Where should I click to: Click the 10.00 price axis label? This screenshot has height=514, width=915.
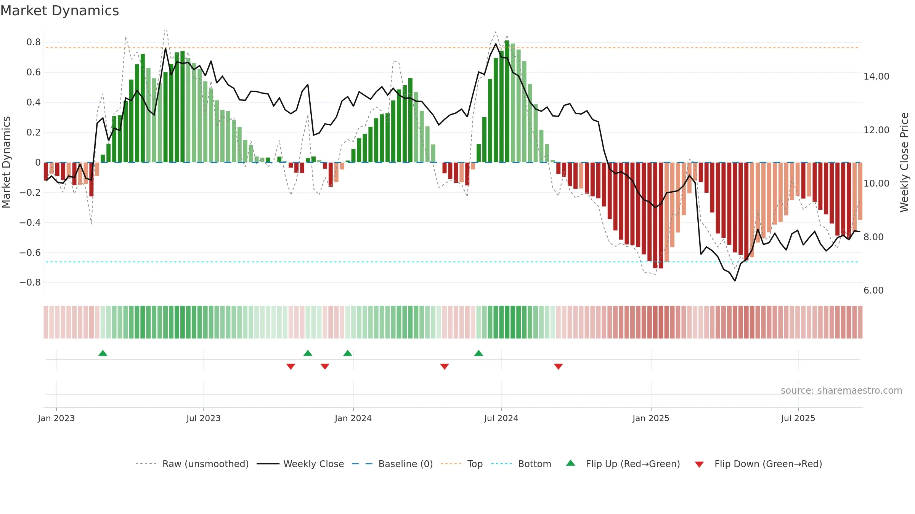click(x=876, y=184)
